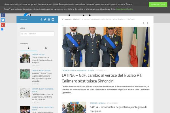The width and height of the screenshot is (170, 113).
Task: Share on Twitter from floating sidebar
Action: (x=3, y=20)
